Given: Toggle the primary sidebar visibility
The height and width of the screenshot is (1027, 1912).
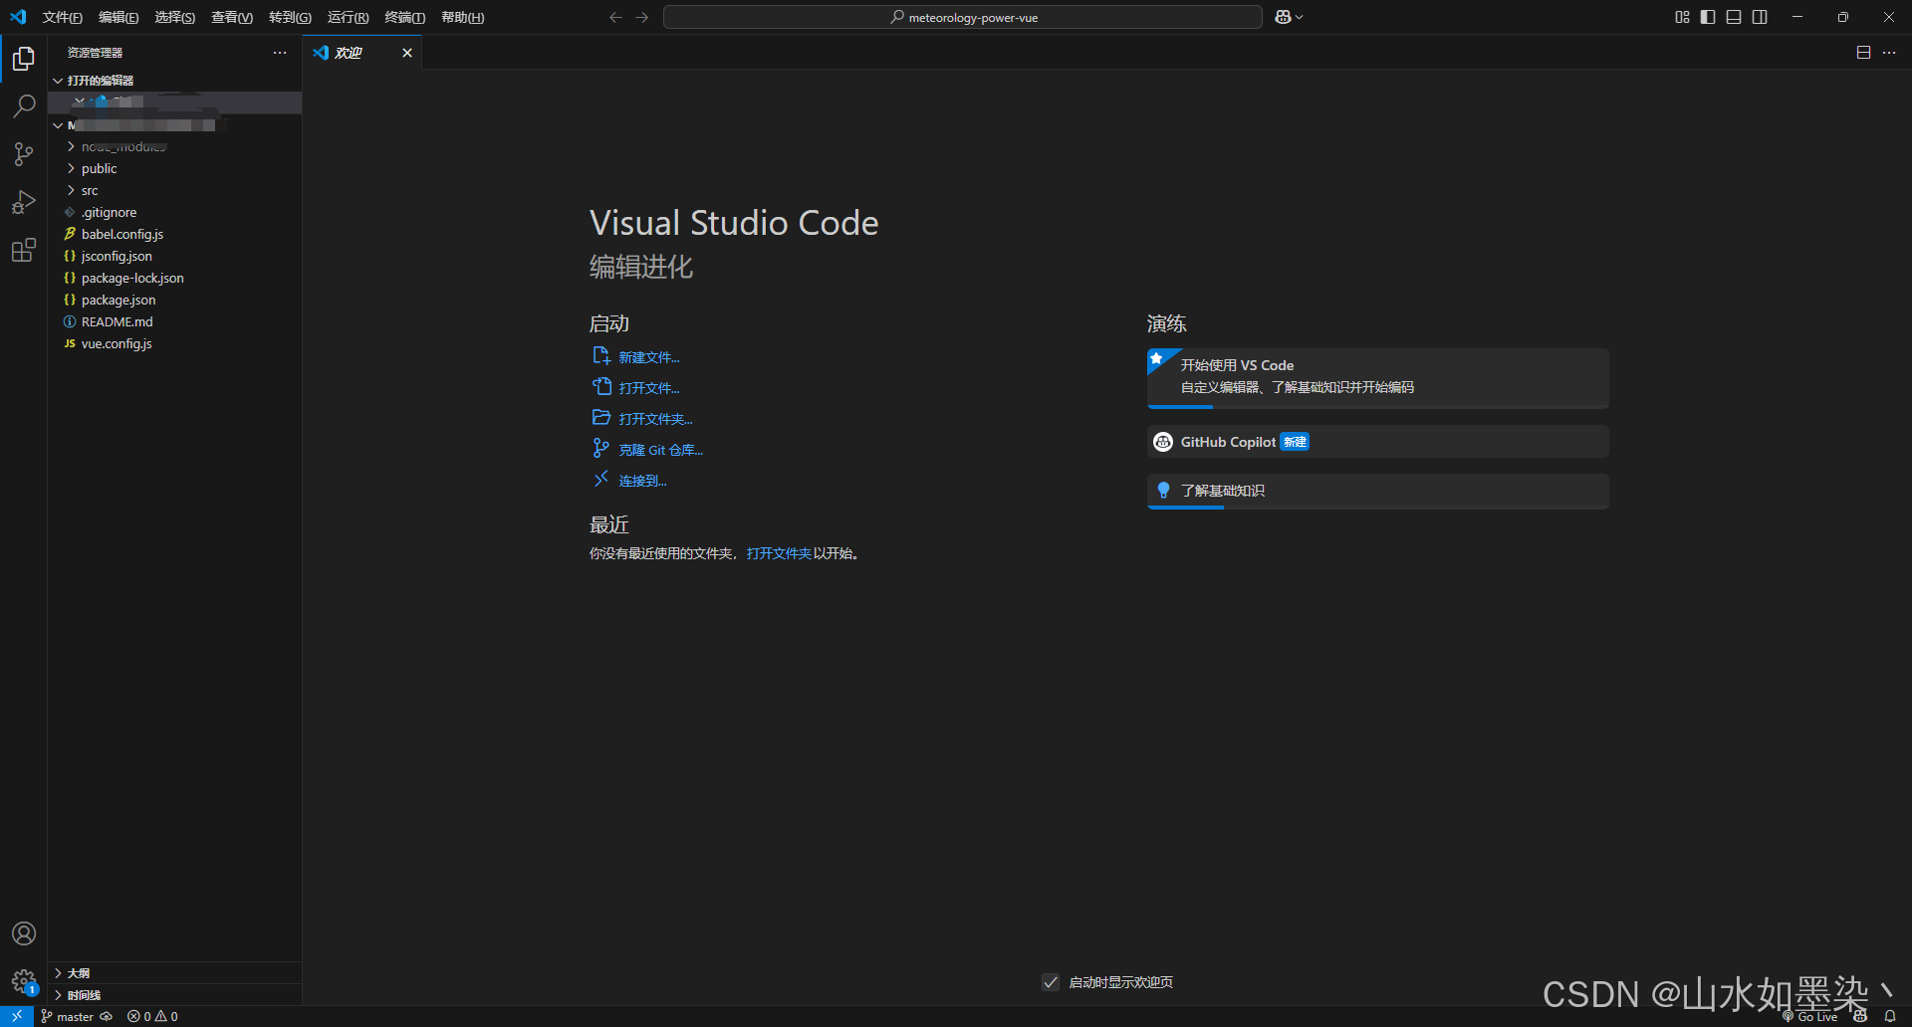Looking at the screenshot, I should [1708, 17].
